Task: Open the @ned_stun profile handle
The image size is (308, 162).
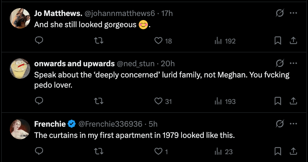Action: point(136,64)
